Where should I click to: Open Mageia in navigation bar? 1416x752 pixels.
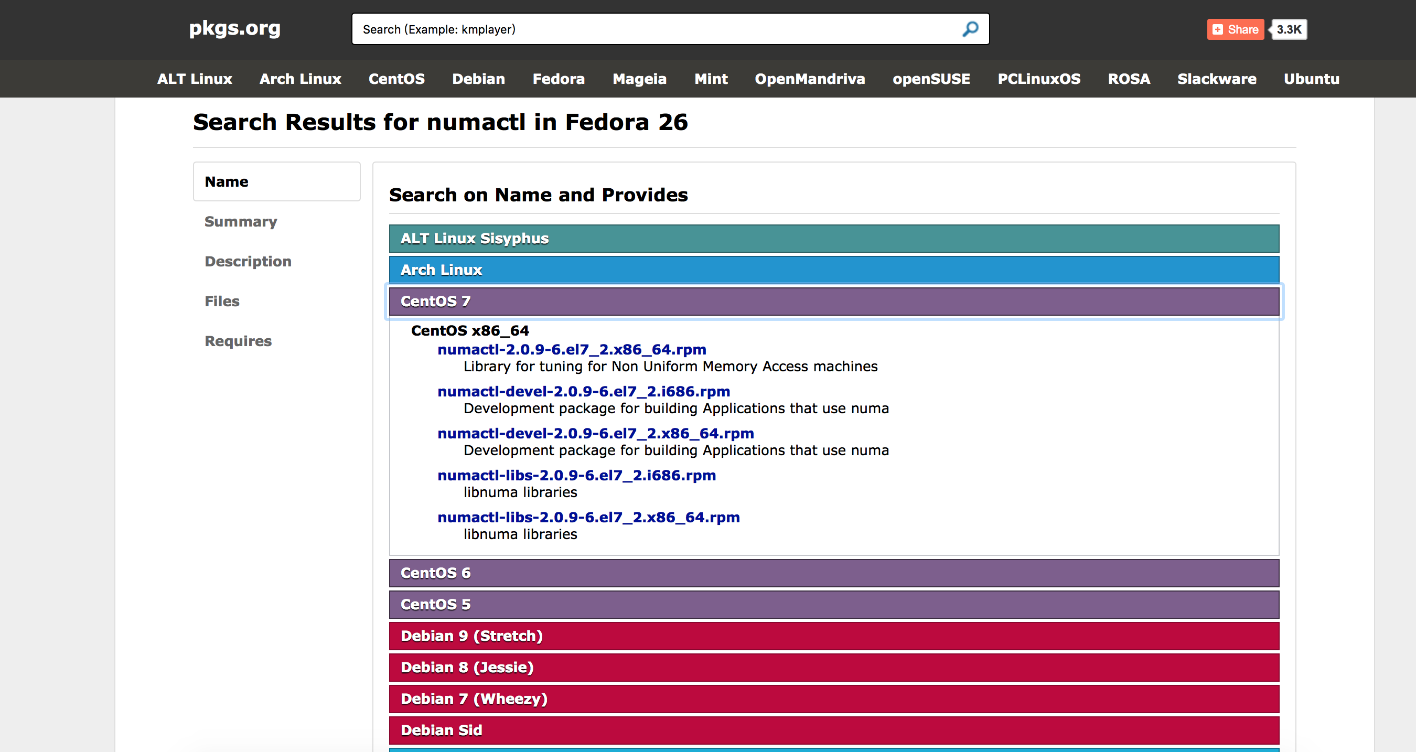tap(639, 79)
